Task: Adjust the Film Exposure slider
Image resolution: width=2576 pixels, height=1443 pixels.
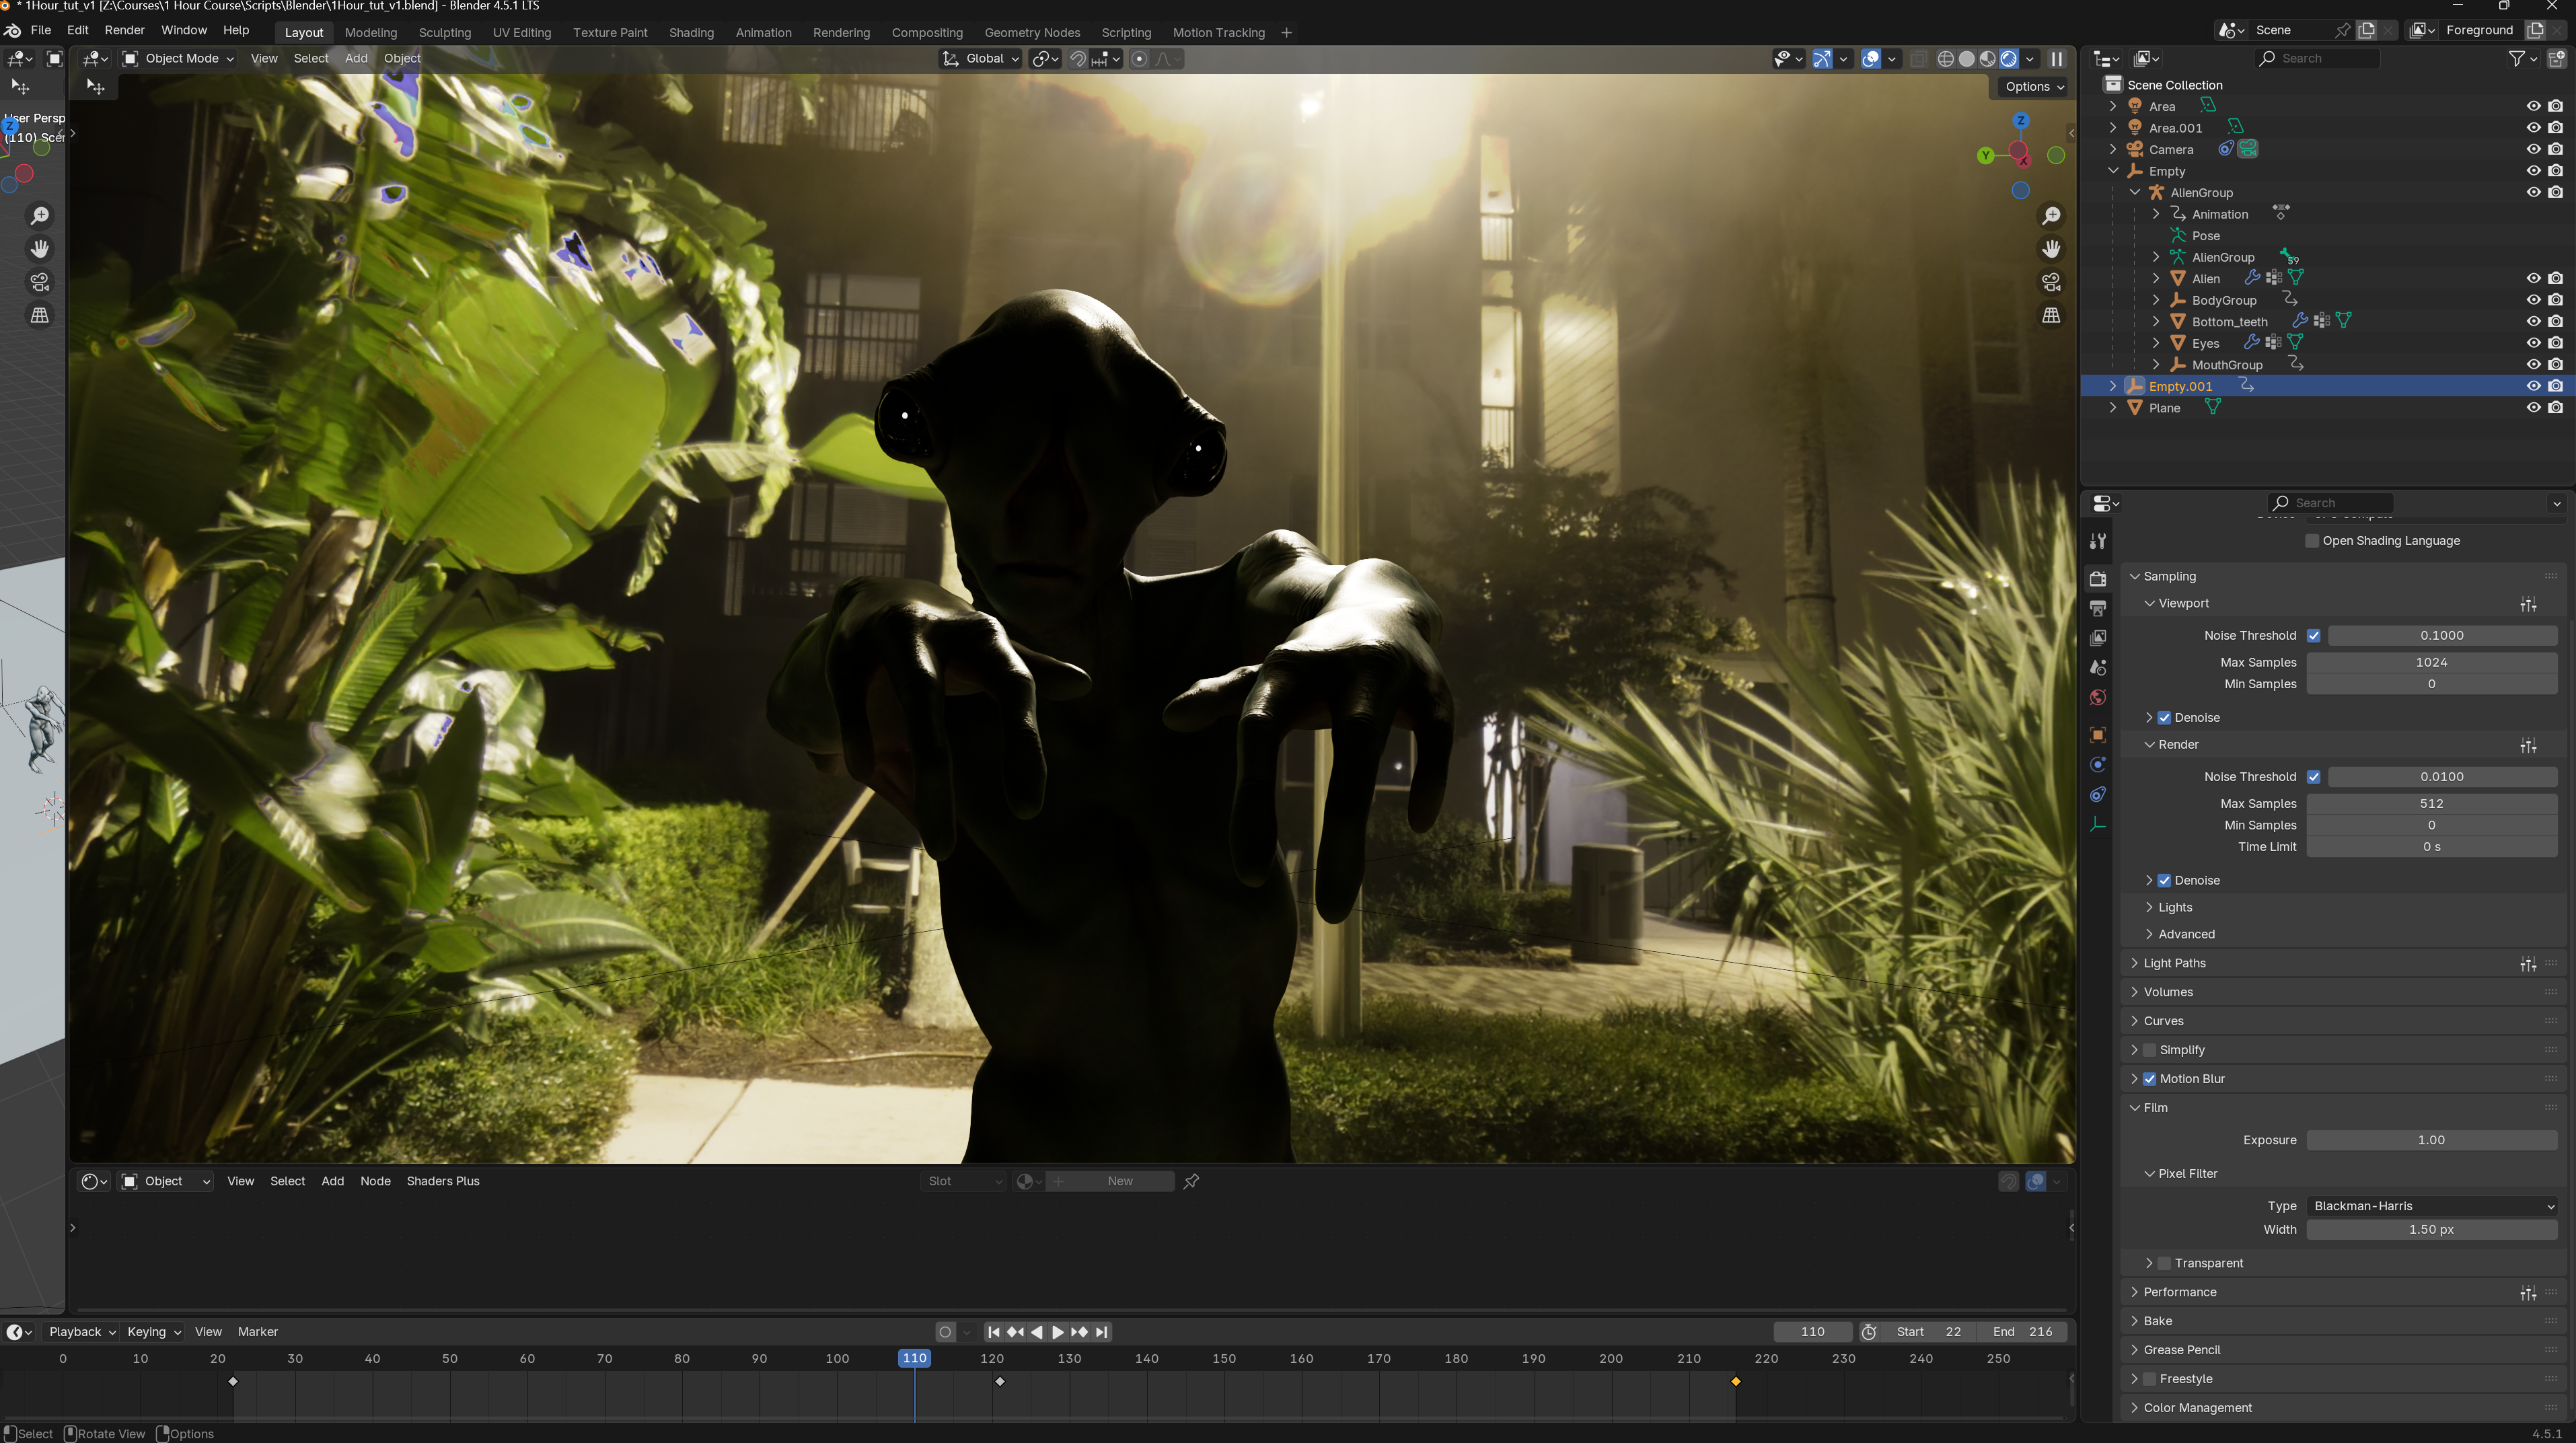Action: [2431, 1140]
